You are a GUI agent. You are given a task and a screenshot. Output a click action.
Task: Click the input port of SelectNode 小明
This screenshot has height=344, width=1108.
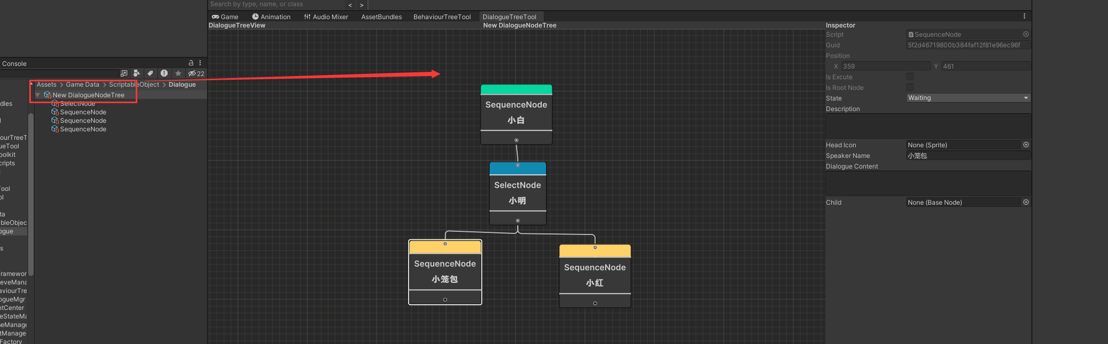[518, 165]
